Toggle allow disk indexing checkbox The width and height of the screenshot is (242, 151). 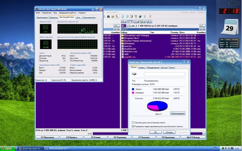click(x=133, y=126)
